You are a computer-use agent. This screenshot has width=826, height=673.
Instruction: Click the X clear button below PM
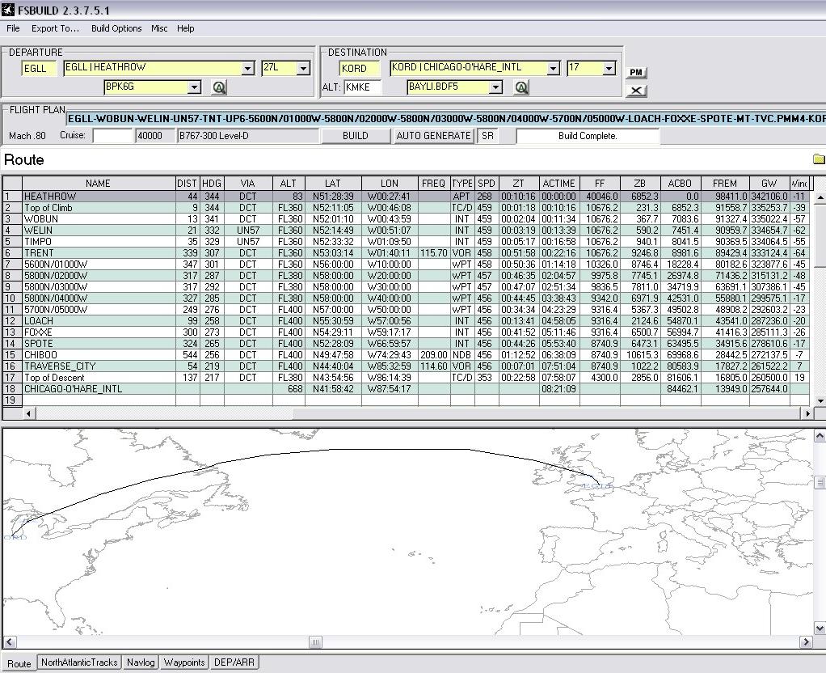click(636, 91)
